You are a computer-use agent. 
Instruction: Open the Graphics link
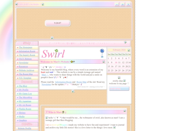23,120
